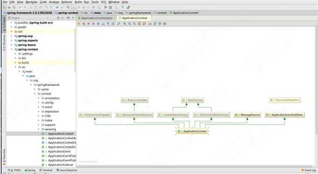This screenshot has width=318, height=174.
Task: Open the Terminal tool window
Action: [x=46, y=170]
